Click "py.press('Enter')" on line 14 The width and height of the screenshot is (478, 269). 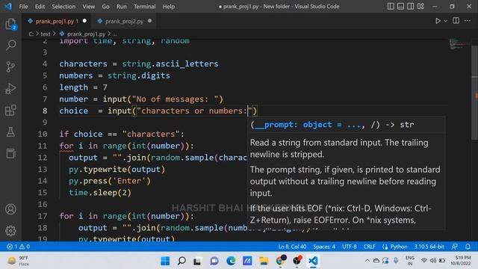[x=110, y=181]
